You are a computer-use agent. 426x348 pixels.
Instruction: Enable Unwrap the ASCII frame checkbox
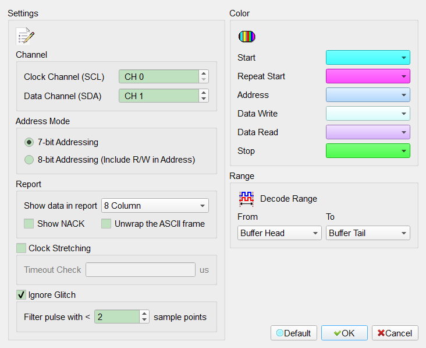(x=106, y=224)
